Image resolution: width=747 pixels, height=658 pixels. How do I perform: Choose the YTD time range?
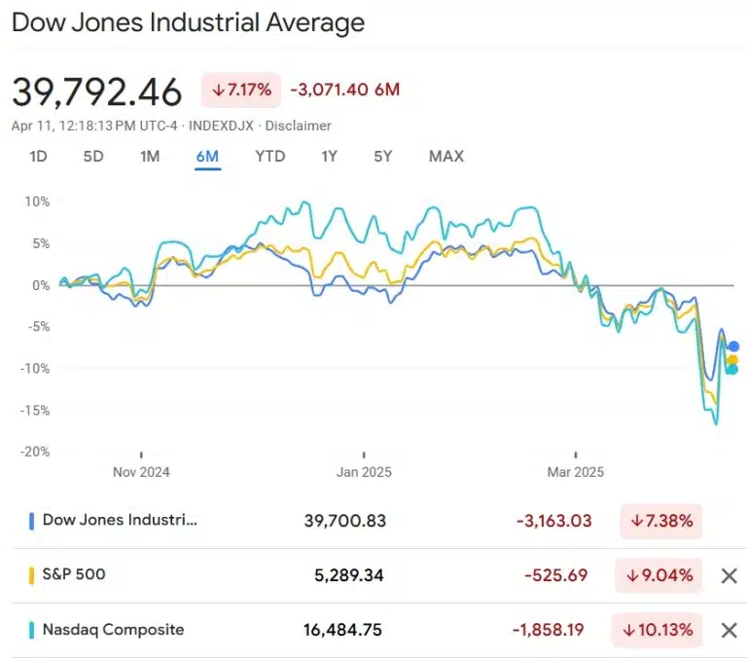(270, 156)
